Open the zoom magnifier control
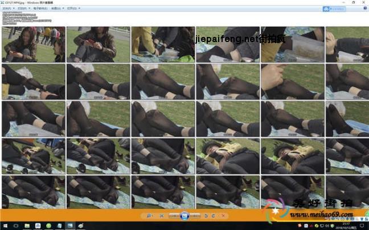Viewport: 369px width, 230px height. coord(149,216)
